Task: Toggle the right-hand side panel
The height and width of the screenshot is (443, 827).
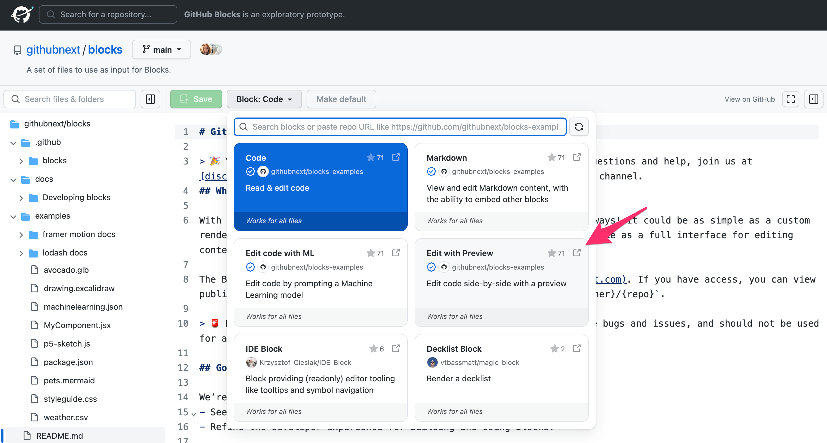Action: pyautogui.click(x=813, y=99)
